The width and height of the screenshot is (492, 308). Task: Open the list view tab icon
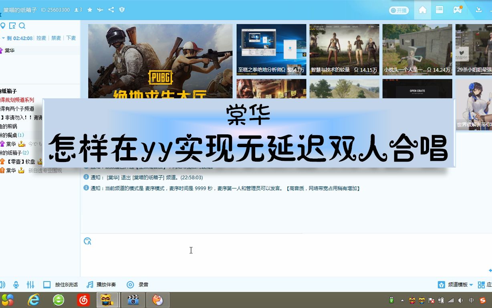click(x=440, y=10)
